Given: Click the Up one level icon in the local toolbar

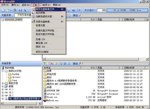Looking at the screenshot, I should (44, 63).
